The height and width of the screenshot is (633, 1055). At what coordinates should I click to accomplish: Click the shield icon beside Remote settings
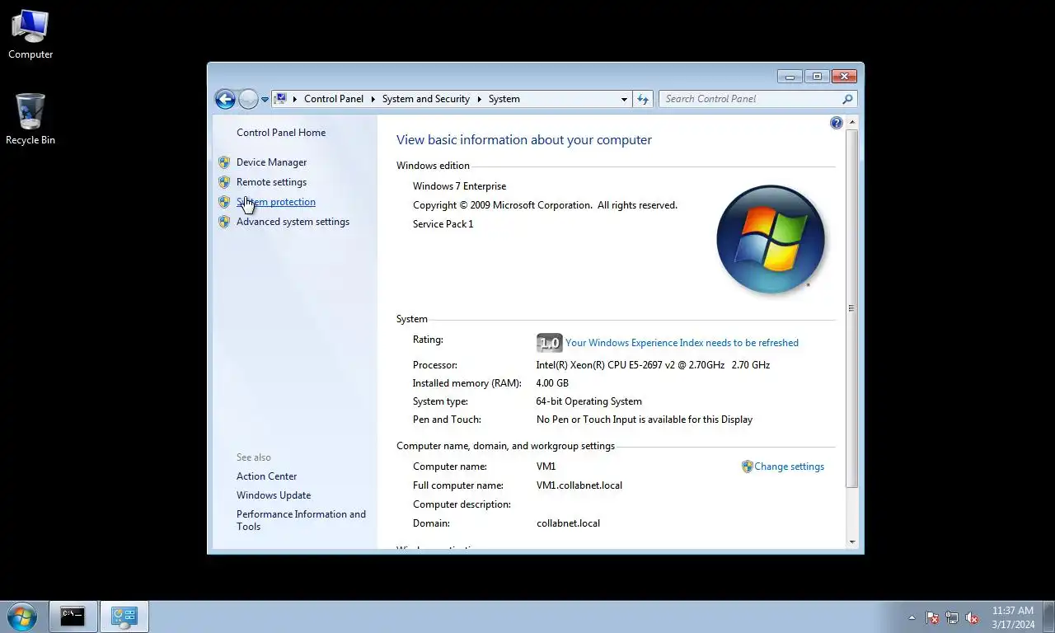pos(224,182)
